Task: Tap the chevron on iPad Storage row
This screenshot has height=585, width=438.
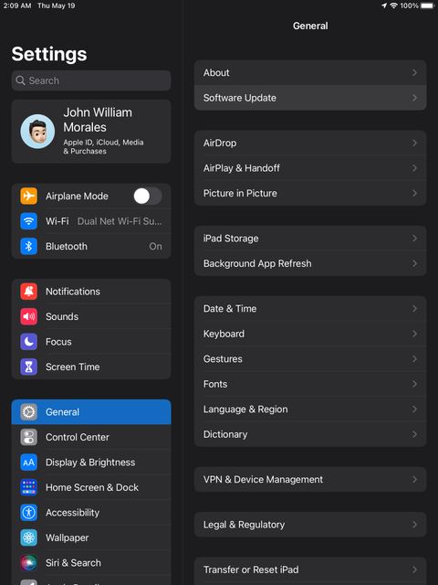Action: 414,239
